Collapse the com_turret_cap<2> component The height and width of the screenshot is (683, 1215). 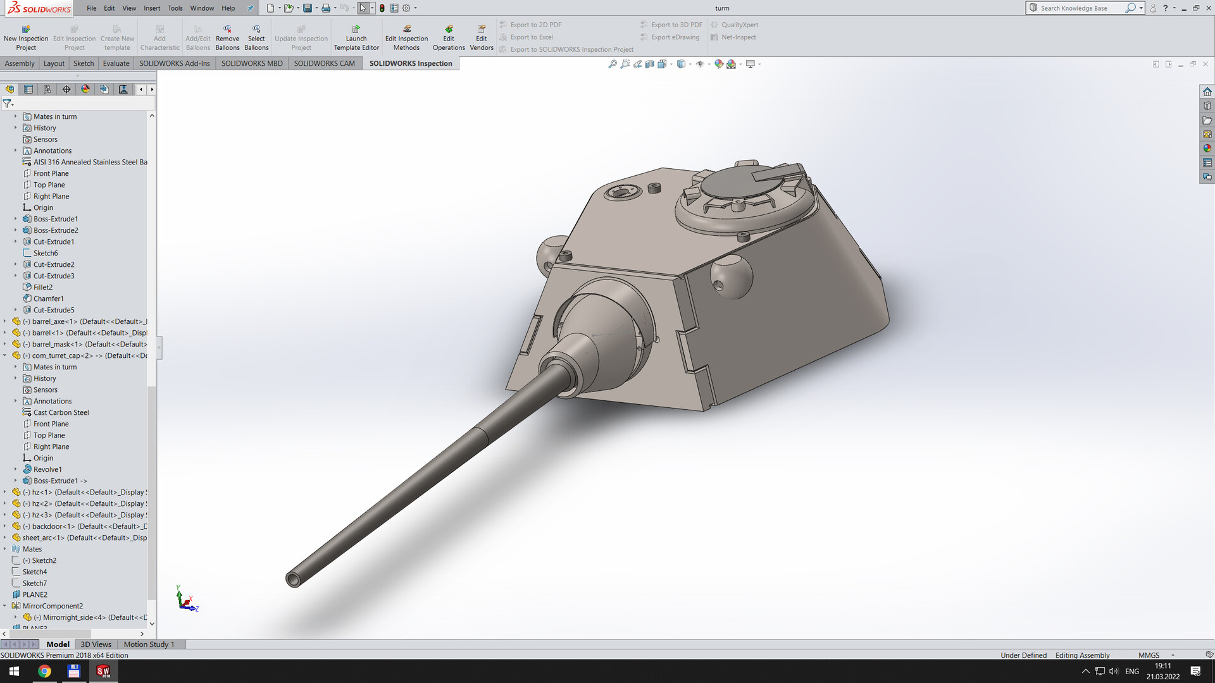point(5,355)
